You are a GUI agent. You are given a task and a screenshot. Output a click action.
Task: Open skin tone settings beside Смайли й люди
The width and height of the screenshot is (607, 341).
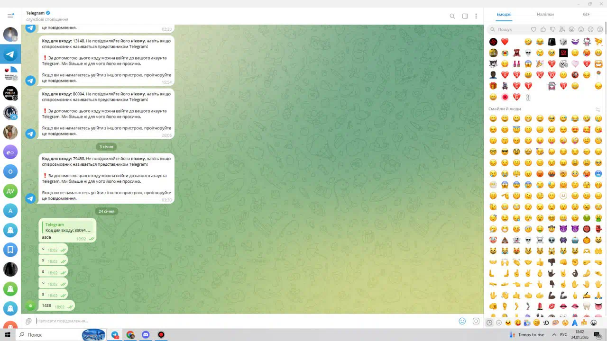point(598,109)
